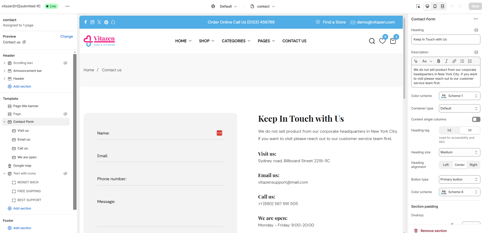Select h2 heading tag
Screen dimensions: 482x233
(449, 130)
